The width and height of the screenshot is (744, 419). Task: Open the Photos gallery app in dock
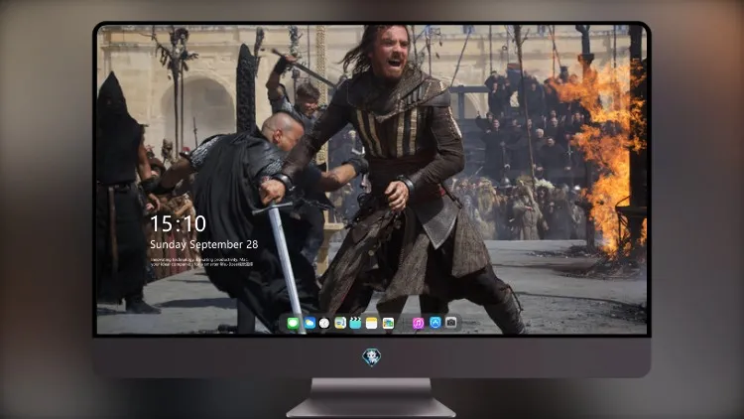click(x=388, y=323)
